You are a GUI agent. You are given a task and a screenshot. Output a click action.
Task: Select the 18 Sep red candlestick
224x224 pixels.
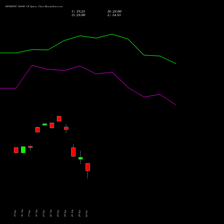pyautogui.click(x=38, y=130)
